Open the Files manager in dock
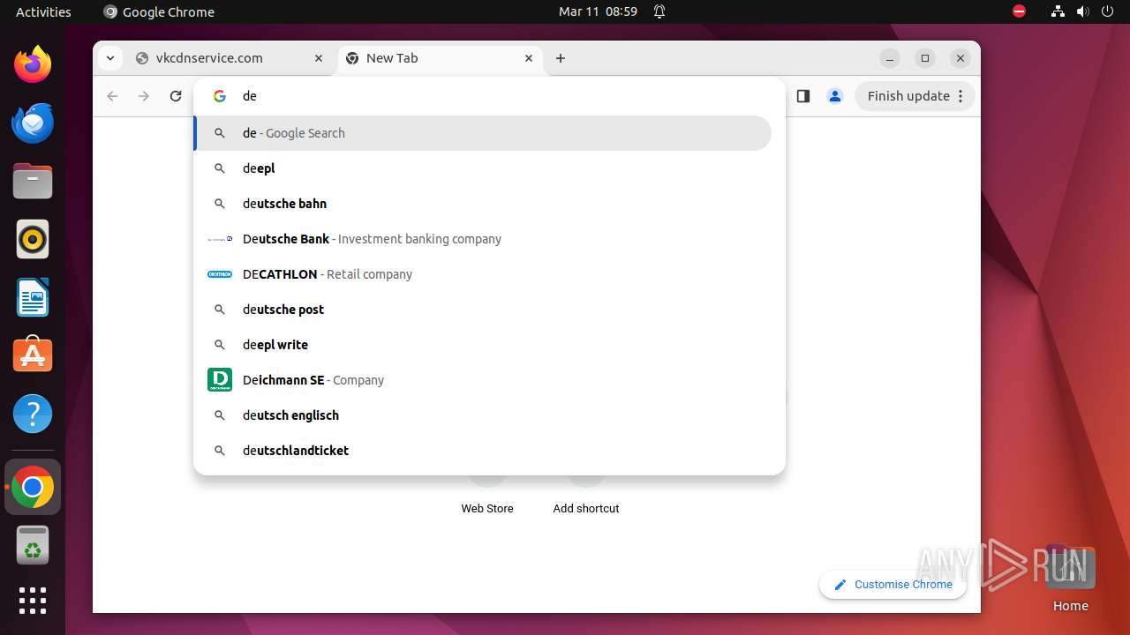1130x635 pixels. point(33,181)
